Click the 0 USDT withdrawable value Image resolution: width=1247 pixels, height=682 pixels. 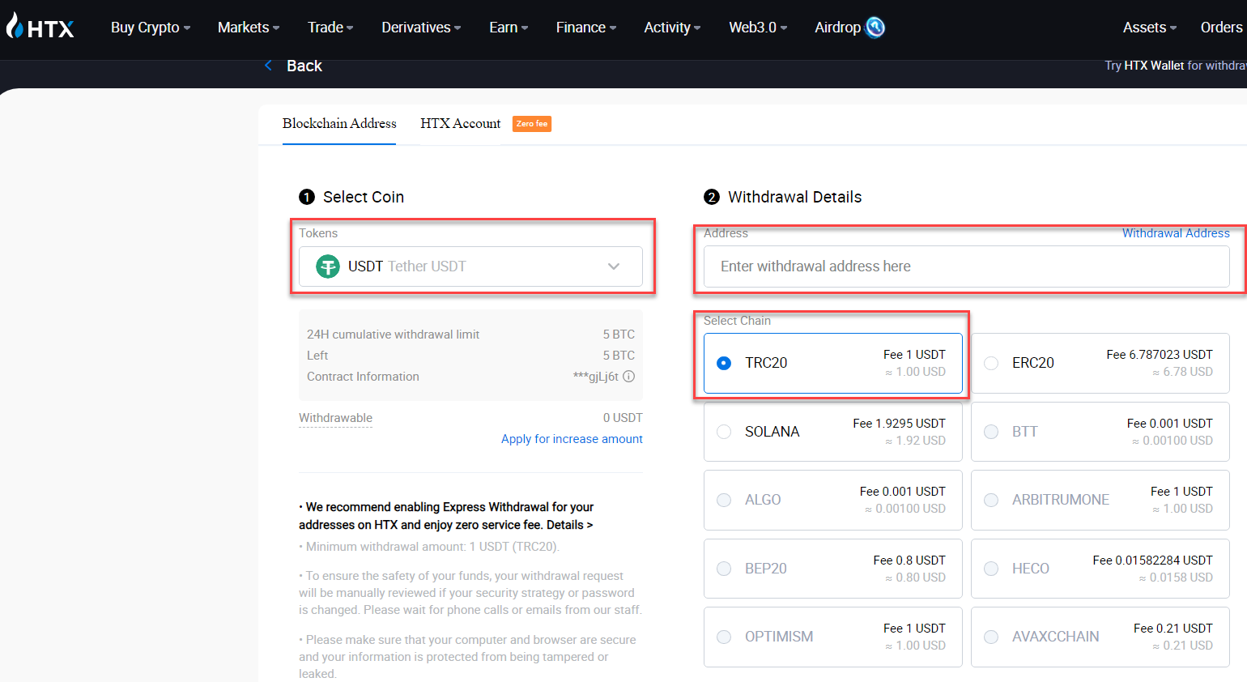coord(623,418)
